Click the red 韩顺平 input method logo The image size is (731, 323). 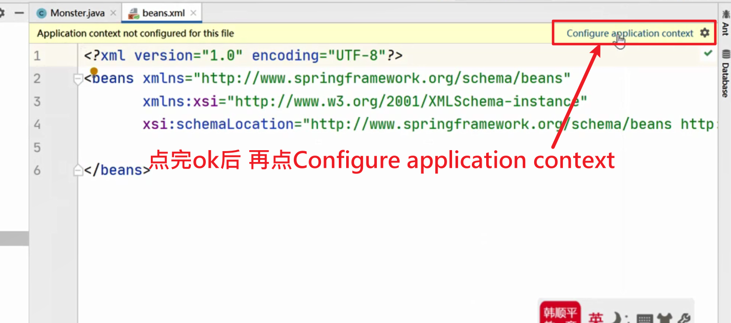point(560,313)
